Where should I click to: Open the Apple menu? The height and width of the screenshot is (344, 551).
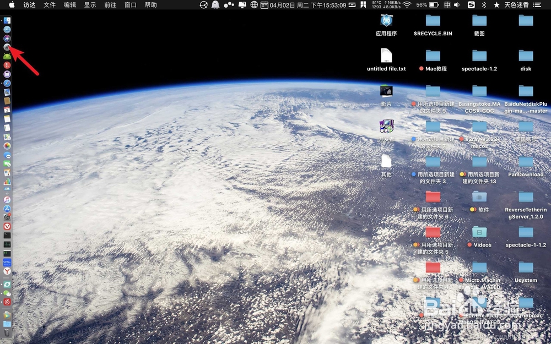(x=12, y=4)
